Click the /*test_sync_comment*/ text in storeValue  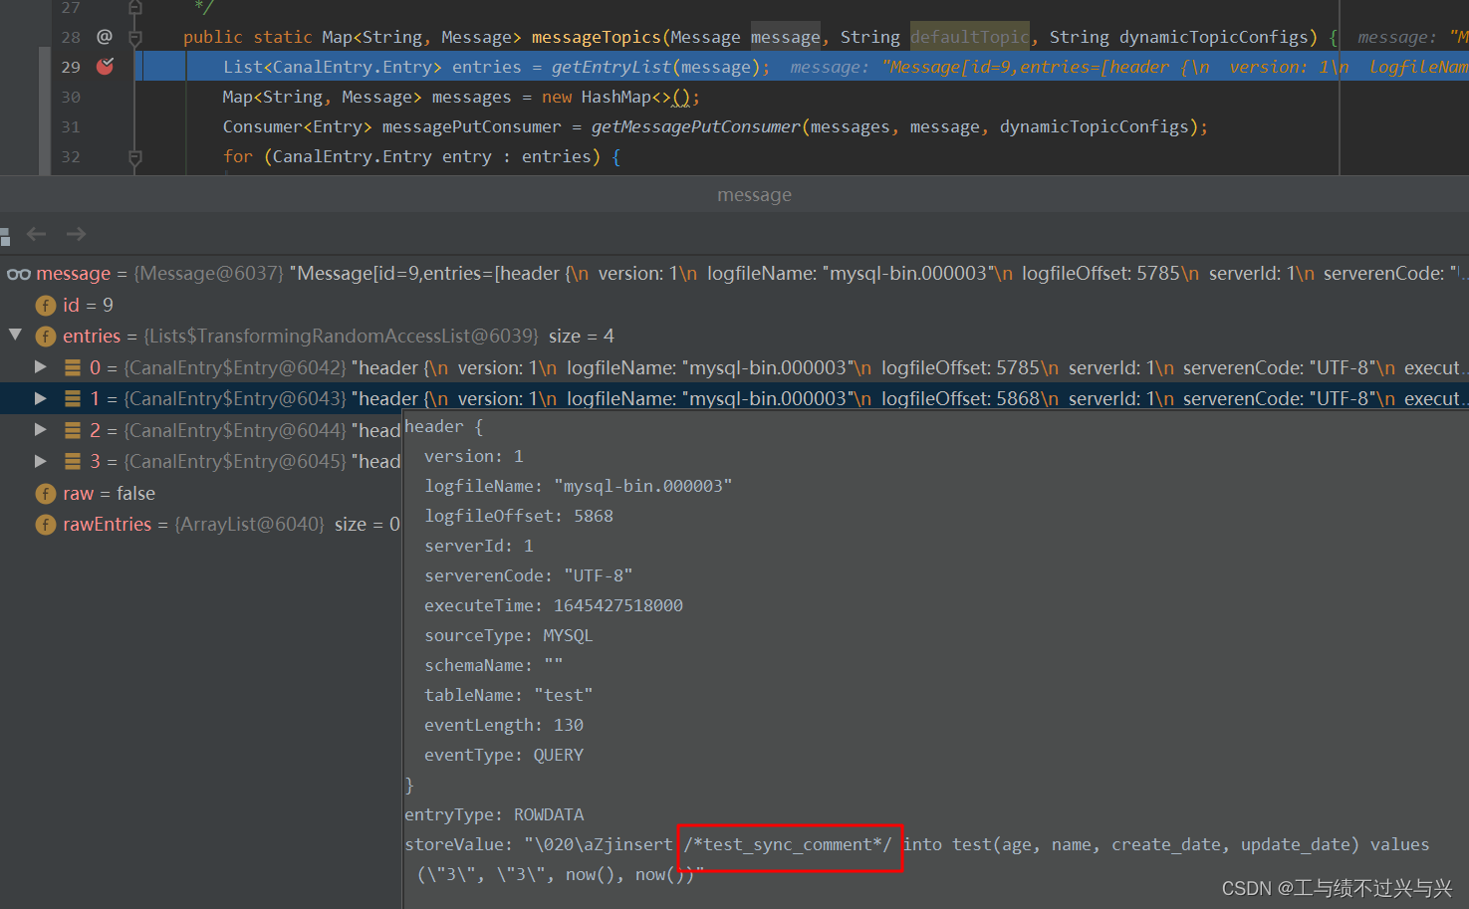(788, 844)
